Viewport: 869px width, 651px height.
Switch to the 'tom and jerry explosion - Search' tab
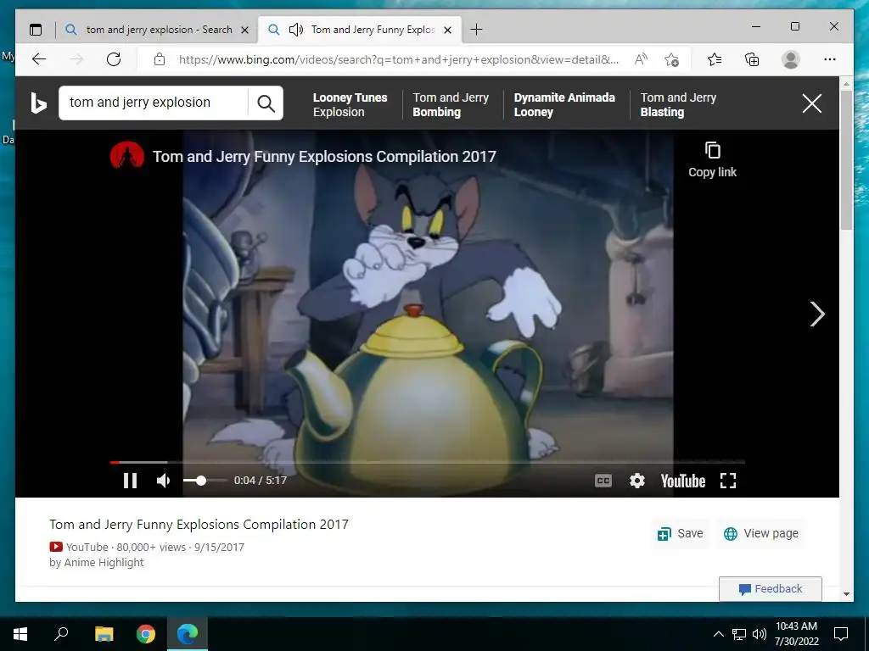158,30
